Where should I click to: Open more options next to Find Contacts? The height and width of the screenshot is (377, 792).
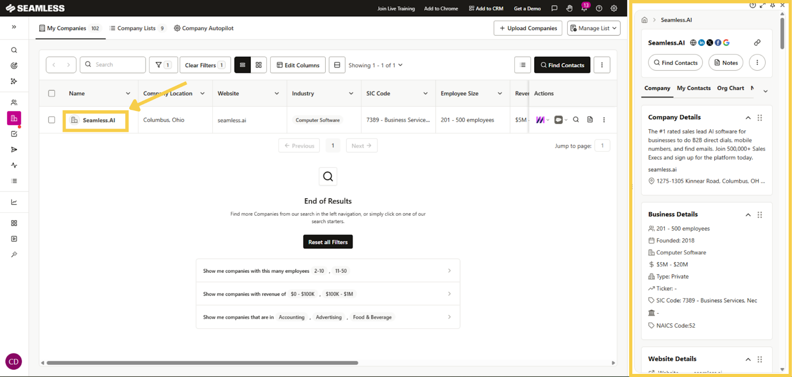point(602,65)
